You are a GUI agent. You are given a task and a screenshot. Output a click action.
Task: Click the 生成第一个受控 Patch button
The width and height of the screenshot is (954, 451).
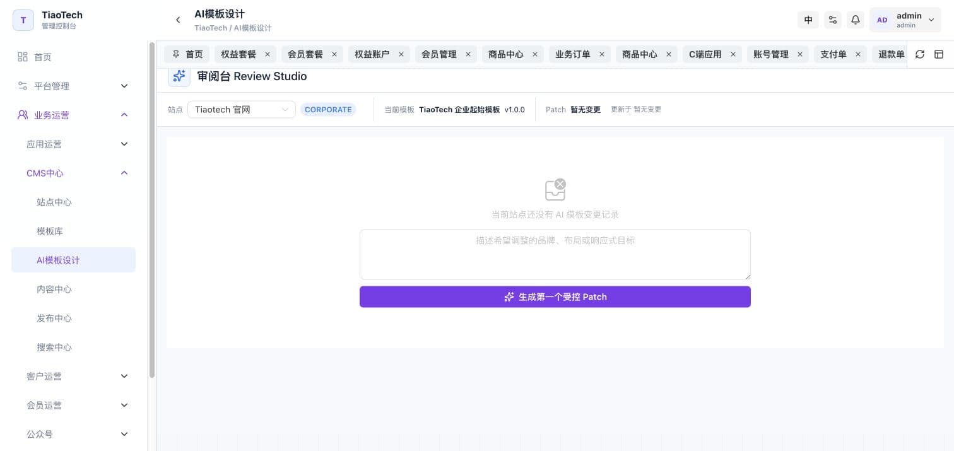[555, 297]
